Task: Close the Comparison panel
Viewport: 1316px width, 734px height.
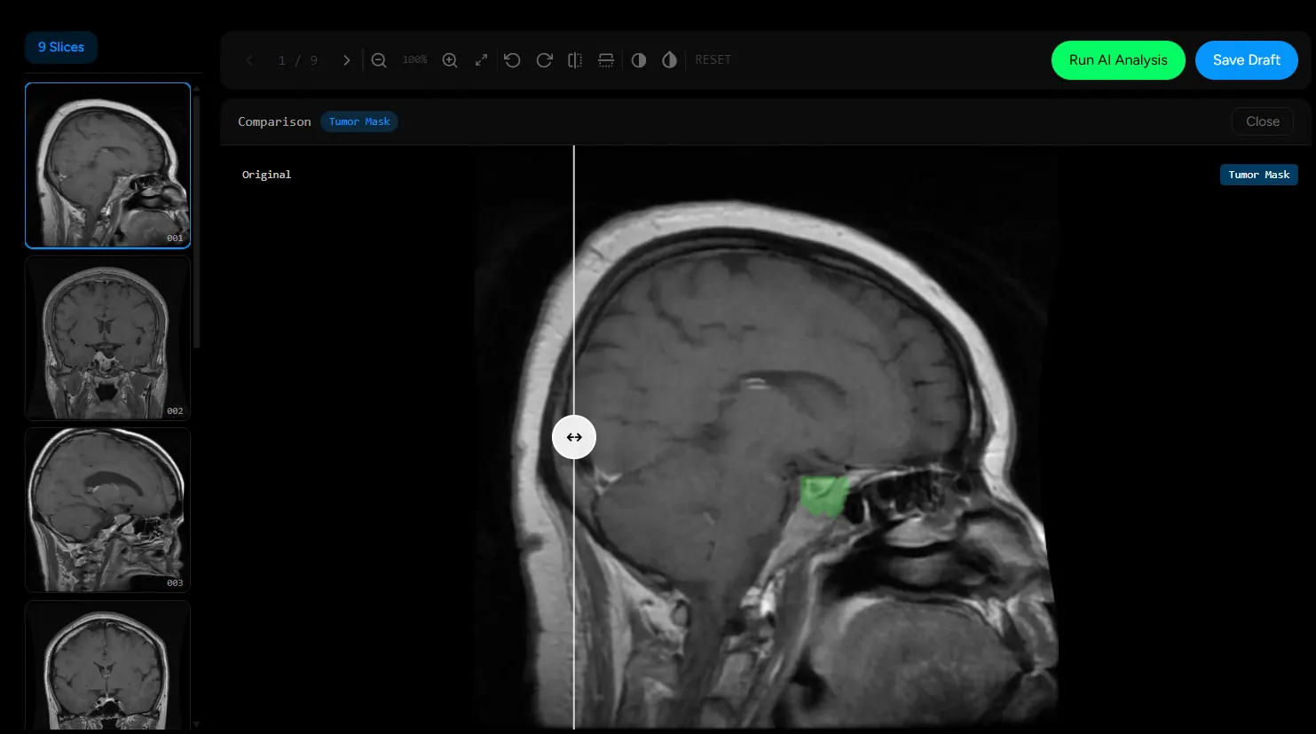Action: pyautogui.click(x=1263, y=121)
